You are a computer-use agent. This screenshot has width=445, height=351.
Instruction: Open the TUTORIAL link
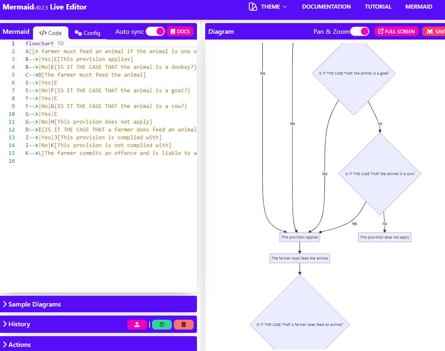[378, 7]
